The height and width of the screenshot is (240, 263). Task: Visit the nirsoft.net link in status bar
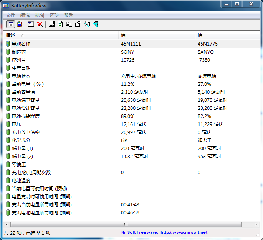184,232
